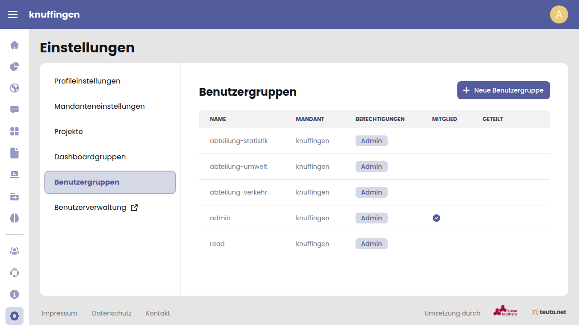The height and width of the screenshot is (325, 579).
Task: Click the admin row membership checkmark
Action: click(436, 218)
